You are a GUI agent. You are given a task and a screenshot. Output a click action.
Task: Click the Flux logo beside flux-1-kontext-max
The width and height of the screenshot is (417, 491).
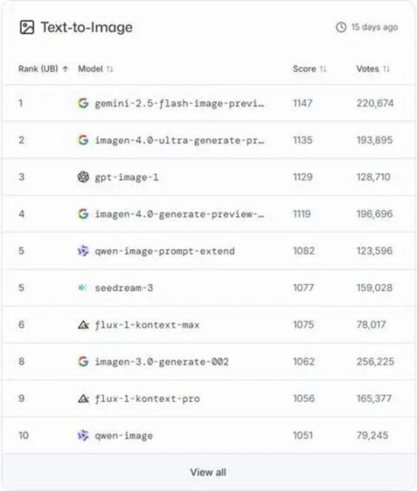(83, 325)
